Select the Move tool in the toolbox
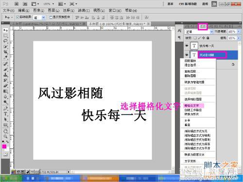Screen dimensions: 243x182 tap(5, 30)
